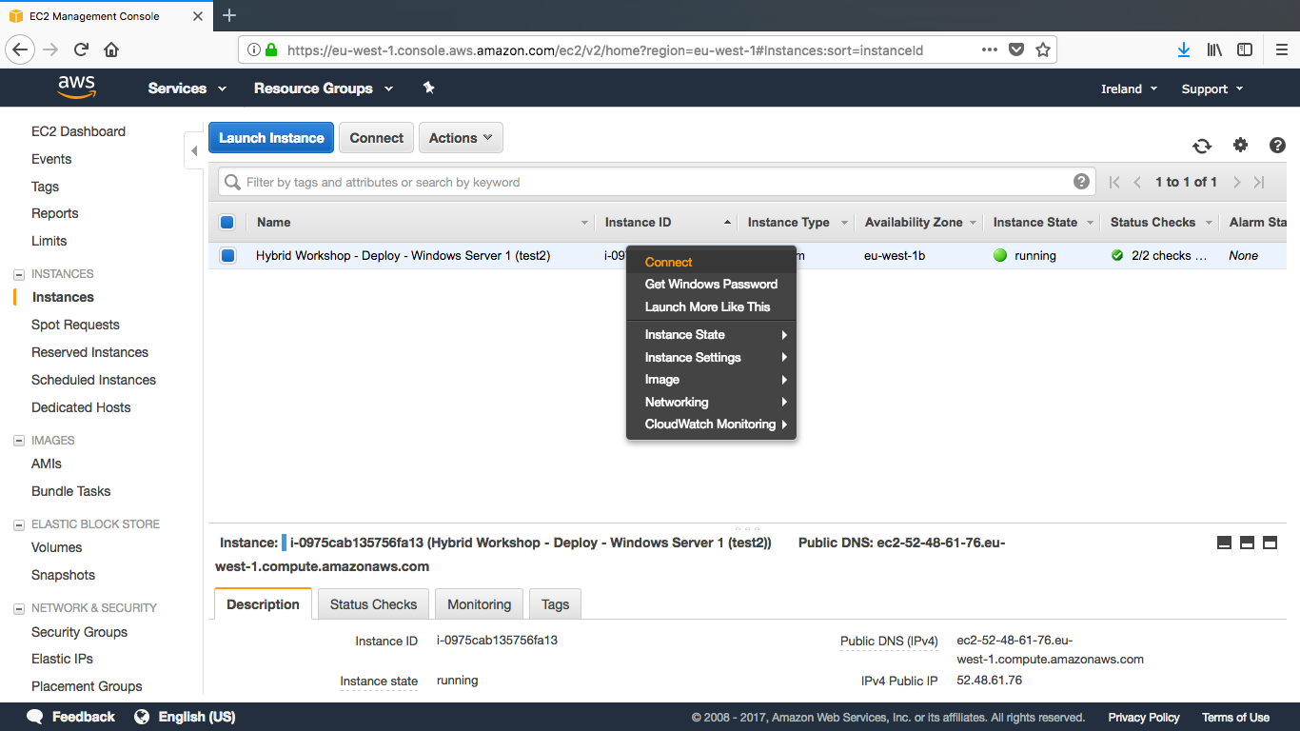Collapse the left navigation pane arrow
The width and height of the screenshot is (1300, 731).
coord(194,150)
